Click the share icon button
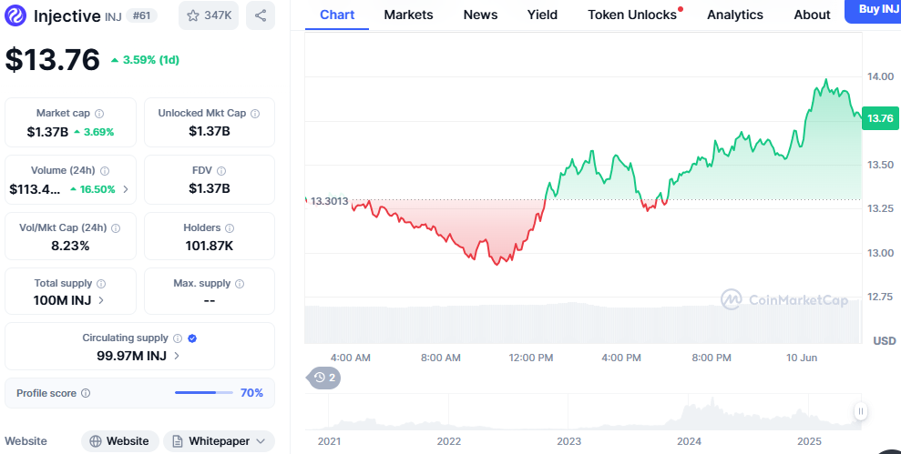The image size is (901, 454). (x=261, y=15)
